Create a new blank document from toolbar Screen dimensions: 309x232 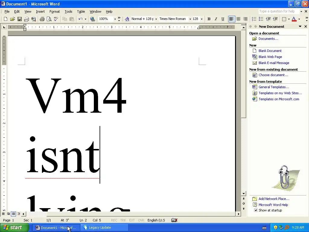tap(5, 19)
